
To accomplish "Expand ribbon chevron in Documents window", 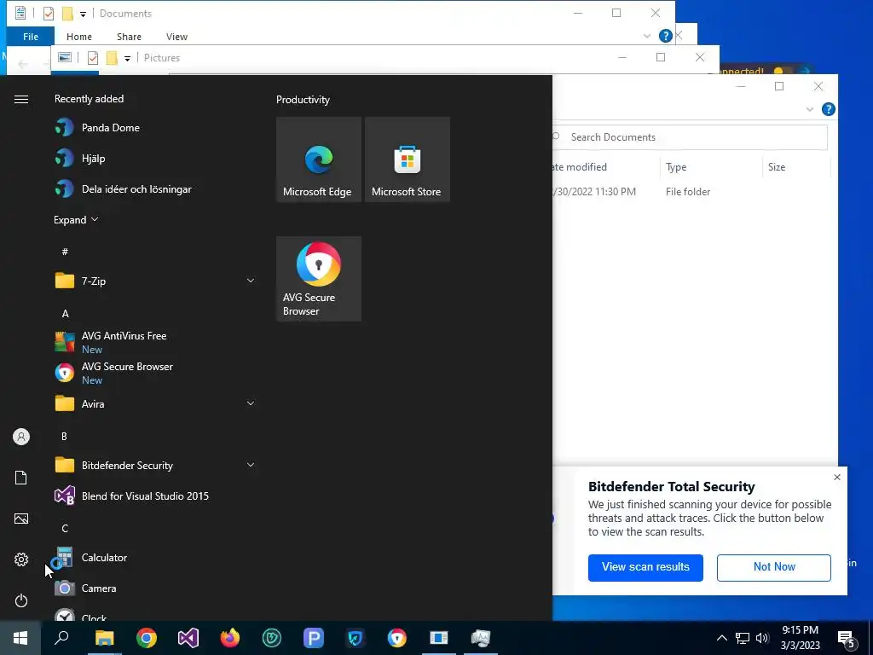I will (x=647, y=36).
